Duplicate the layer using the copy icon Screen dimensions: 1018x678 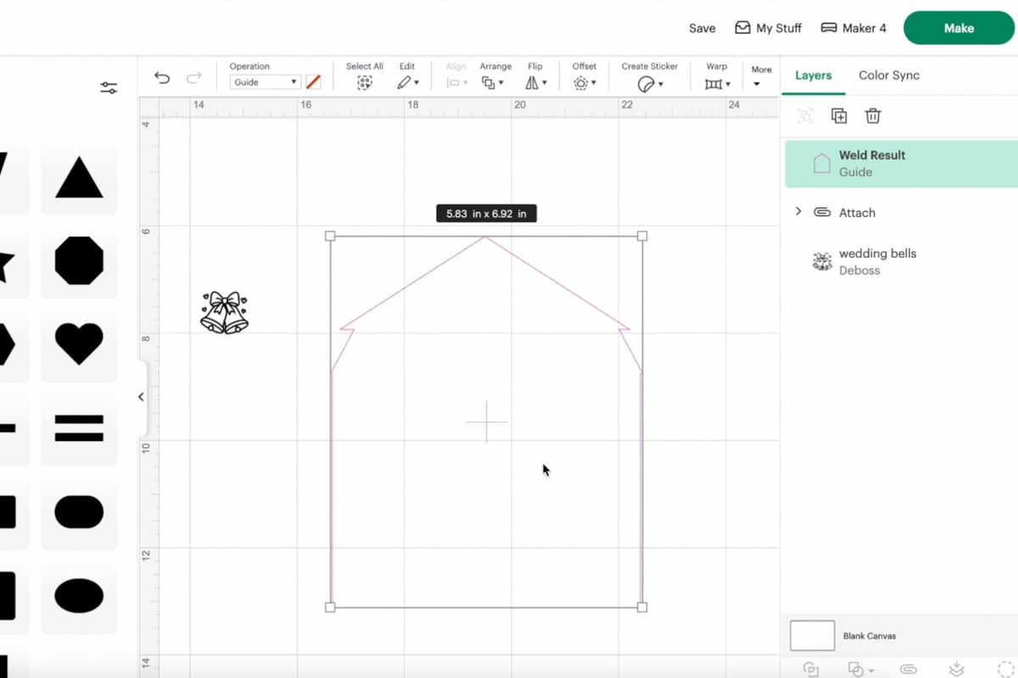(838, 115)
